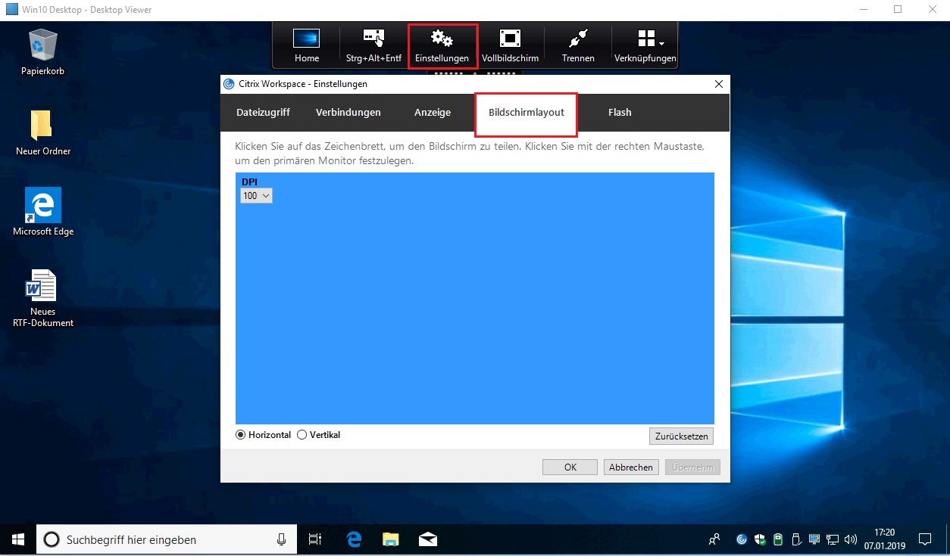Open the Verknüpfungen toolbar icon

pos(645,44)
